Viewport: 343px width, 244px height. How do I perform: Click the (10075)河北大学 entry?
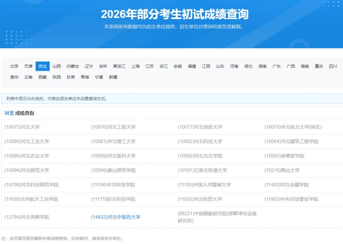tap(22, 127)
